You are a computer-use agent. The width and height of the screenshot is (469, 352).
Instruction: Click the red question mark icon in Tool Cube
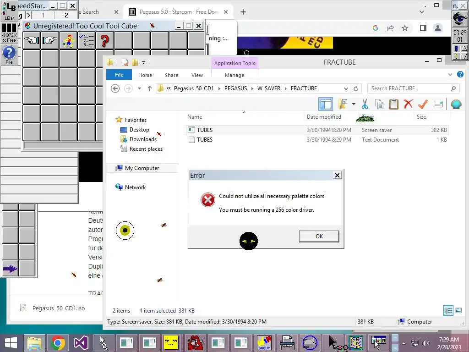(x=105, y=40)
